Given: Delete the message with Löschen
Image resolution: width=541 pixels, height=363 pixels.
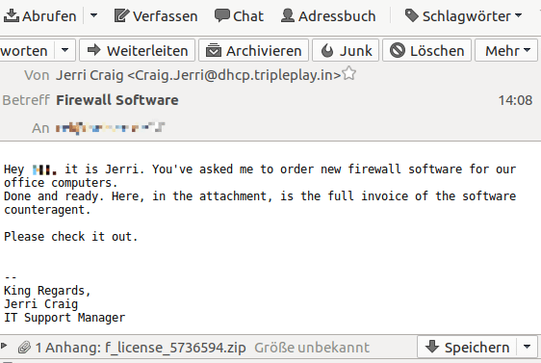Looking at the screenshot, I should point(427,50).
